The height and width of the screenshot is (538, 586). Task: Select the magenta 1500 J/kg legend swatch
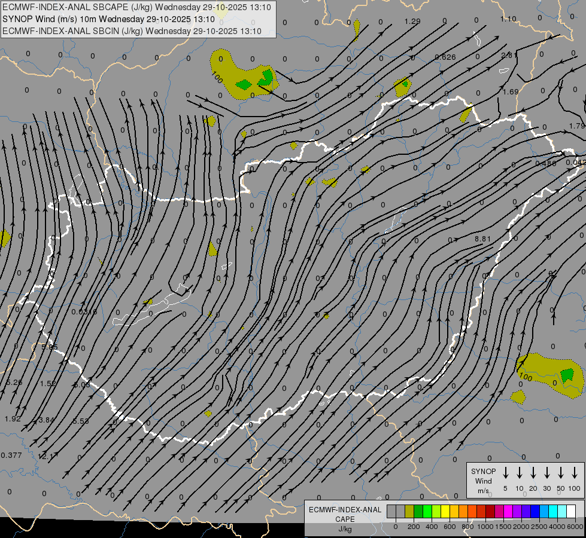coord(508,511)
